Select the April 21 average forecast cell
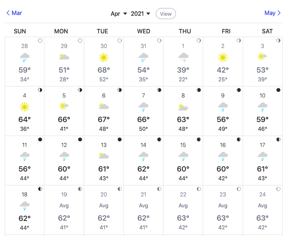Viewport: 287px width, 236px height. pos(143,210)
